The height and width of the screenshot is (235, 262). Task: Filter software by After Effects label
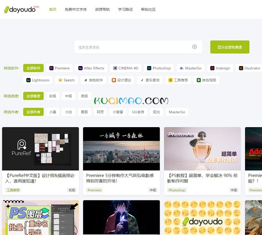click(94, 68)
